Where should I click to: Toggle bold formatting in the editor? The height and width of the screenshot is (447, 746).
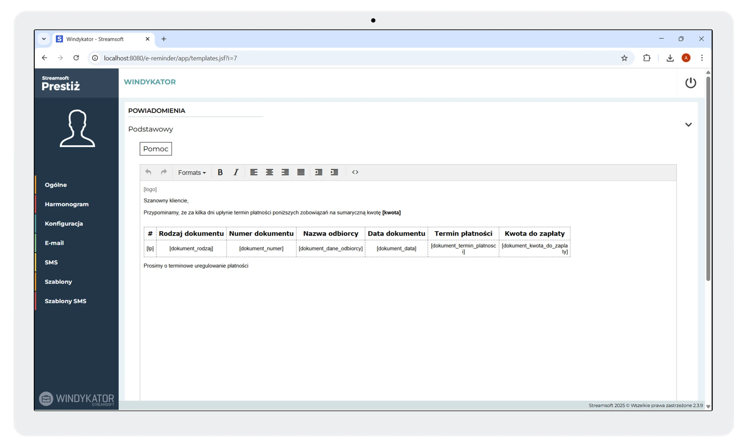[220, 172]
